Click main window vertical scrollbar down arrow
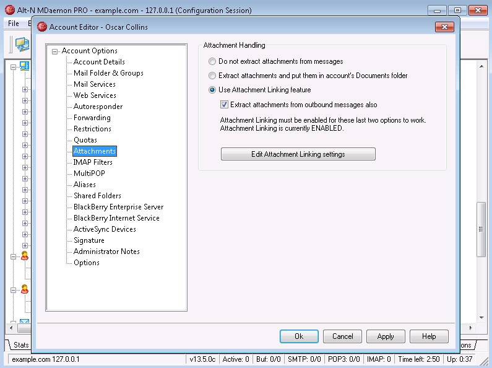The width and height of the screenshot is (492, 368). 481,318
